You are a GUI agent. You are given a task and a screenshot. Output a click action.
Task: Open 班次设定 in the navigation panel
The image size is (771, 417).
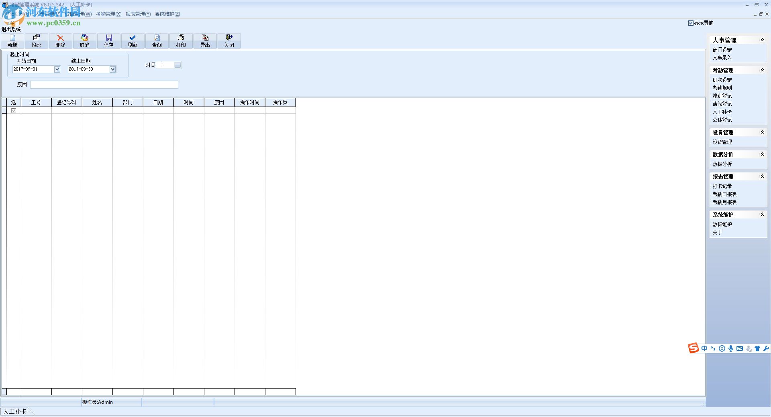pyautogui.click(x=722, y=80)
